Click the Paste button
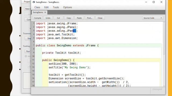 click(x=79, y=18)
